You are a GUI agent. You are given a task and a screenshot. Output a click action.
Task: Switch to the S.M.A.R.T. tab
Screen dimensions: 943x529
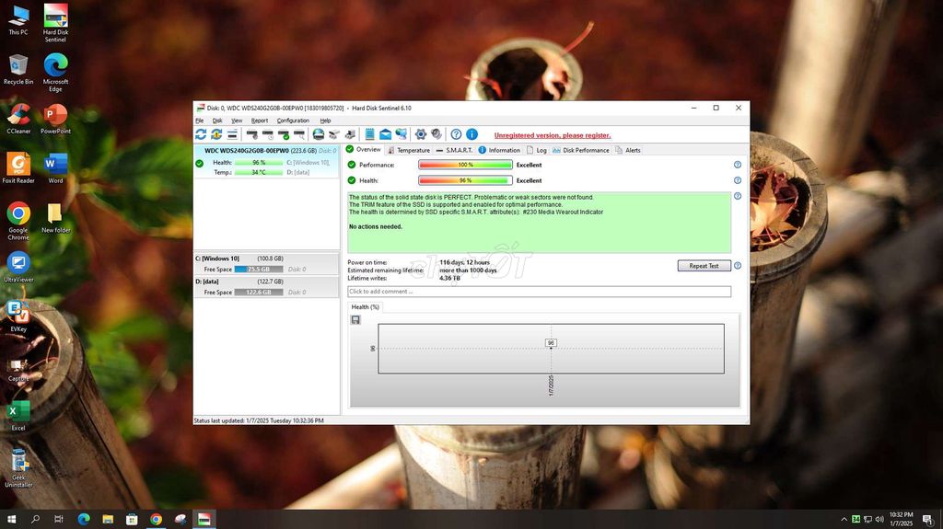click(x=454, y=150)
